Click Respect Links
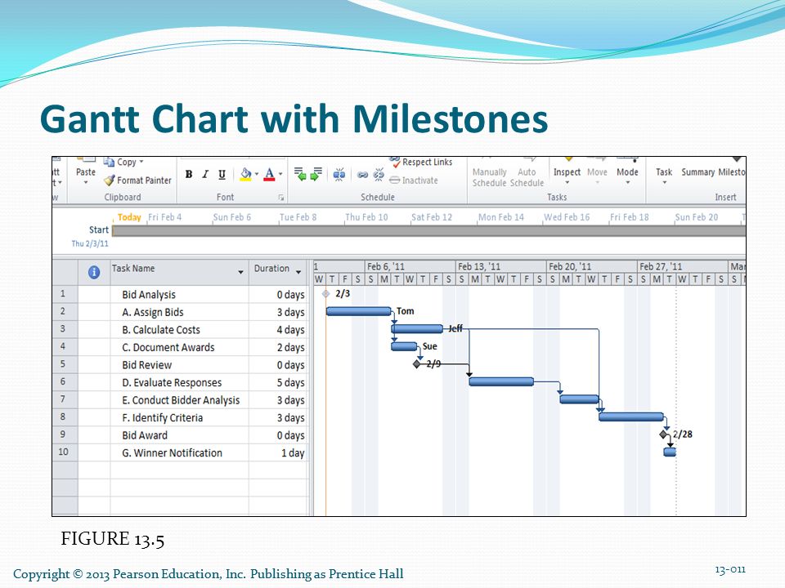 coord(421,162)
